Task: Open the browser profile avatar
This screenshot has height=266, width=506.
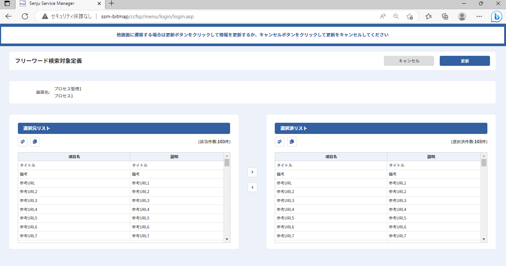Action: click(x=462, y=16)
